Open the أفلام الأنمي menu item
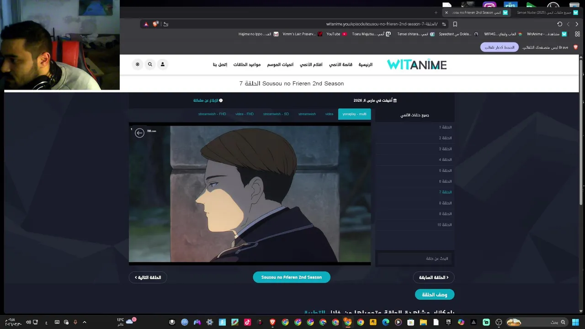This screenshot has width=585, height=329. (311, 64)
